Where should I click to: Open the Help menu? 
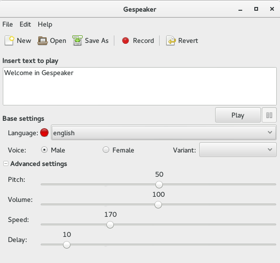click(45, 24)
